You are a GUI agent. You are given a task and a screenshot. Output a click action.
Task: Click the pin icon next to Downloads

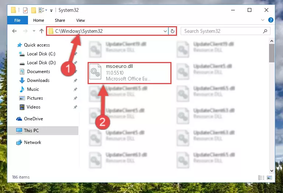coord(75,80)
